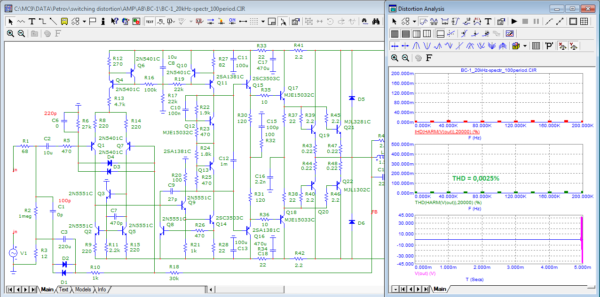The height and width of the screenshot is (297, 600).
Task: Switch to the Models tab
Action: (x=83, y=289)
